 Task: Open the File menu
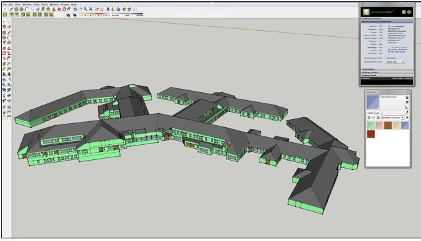(x=5, y=5)
